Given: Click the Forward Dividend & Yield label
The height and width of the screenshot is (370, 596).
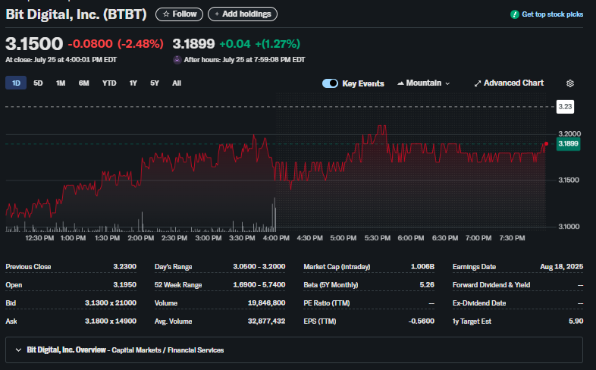Looking at the screenshot, I should pos(491,285).
